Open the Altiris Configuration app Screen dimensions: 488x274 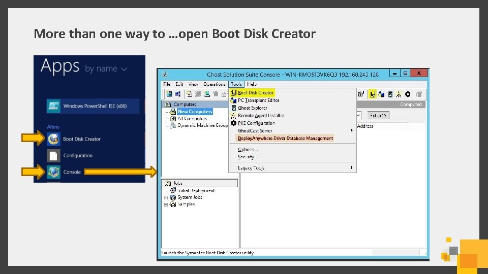(x=70, y=155)
